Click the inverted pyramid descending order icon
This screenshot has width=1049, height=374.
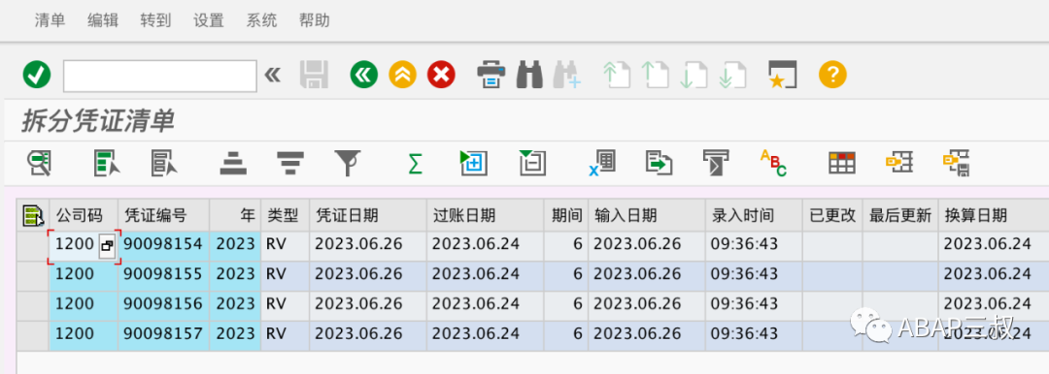pos(290,163)
